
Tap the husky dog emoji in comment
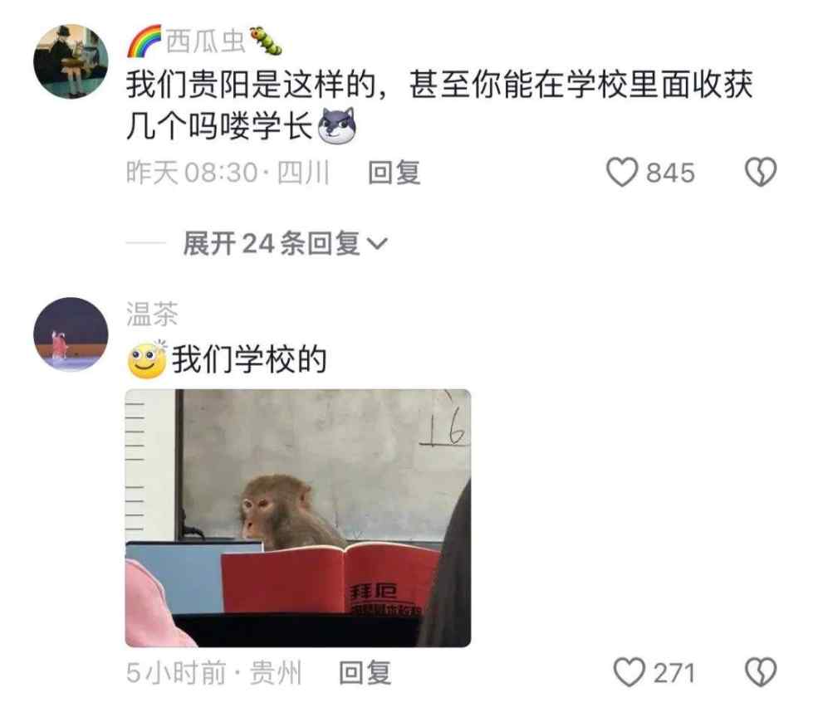pyautogui.click(x=337, y=126)
